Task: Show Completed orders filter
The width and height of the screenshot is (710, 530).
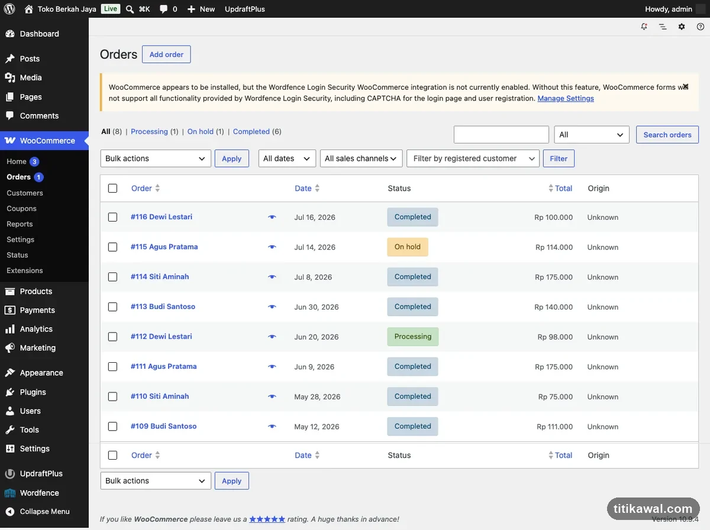Action: (x=251, y=132)
